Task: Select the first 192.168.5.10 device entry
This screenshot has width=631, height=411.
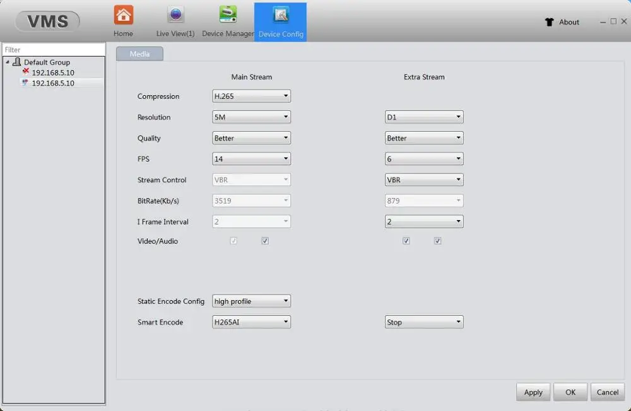Action: [53, 72]
